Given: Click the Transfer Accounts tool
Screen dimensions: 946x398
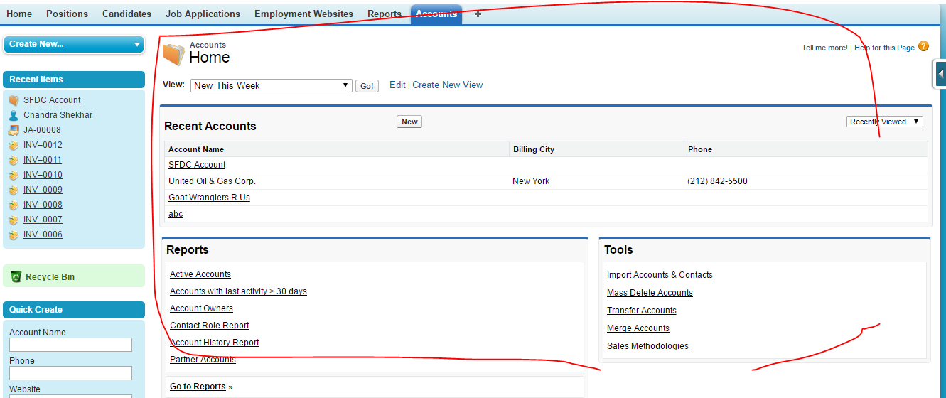Looking at the screenshot, I should pos(642,310).
